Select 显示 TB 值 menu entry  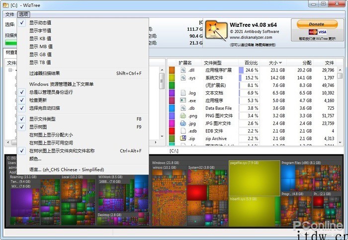[x=83, y=63]
